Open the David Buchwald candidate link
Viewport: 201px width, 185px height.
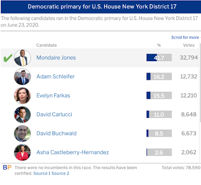[x=56, y=133]
